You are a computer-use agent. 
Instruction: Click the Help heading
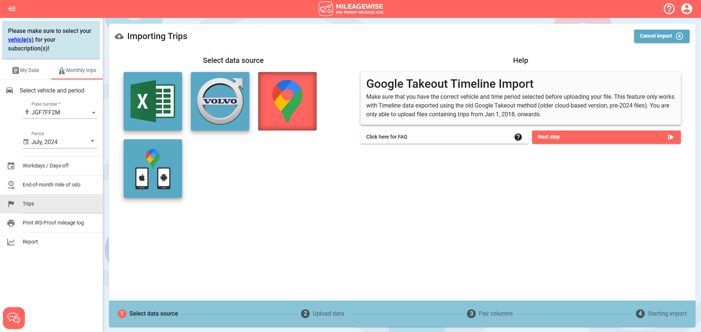coord(520,60)
